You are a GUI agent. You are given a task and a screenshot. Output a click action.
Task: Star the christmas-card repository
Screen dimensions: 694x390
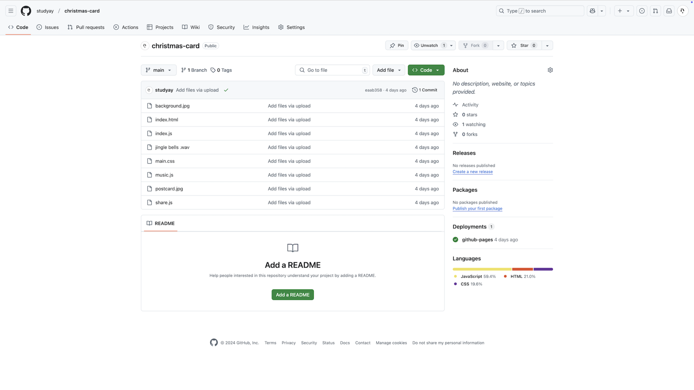click(x=524, y=45)
